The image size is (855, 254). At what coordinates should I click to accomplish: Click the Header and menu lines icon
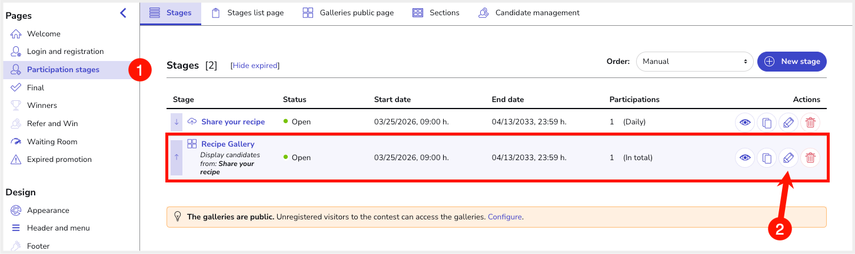[x=16, y=228]
